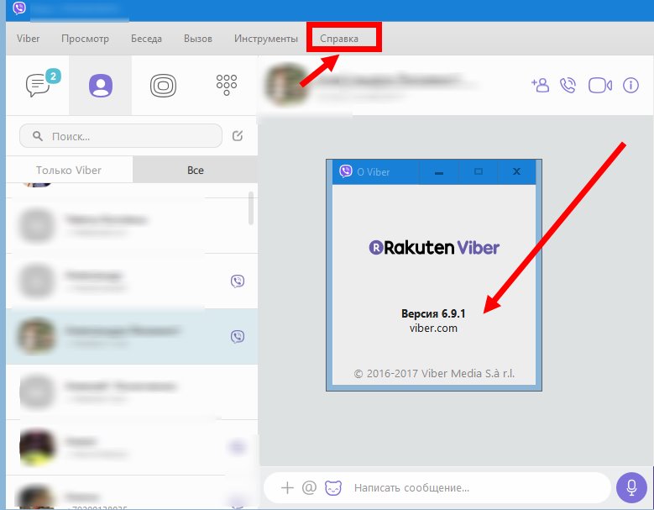Click the microphone voice message button
Screen dimensions: 654x510
[631, 487]
